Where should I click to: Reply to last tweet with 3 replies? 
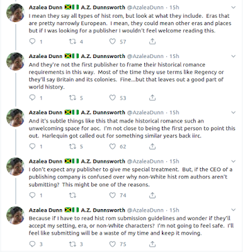click(x=32, y=244)
